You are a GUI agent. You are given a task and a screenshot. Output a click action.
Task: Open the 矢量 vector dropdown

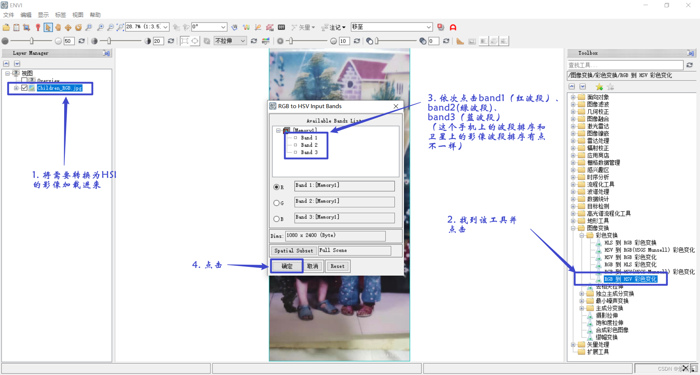click(313, 28)
